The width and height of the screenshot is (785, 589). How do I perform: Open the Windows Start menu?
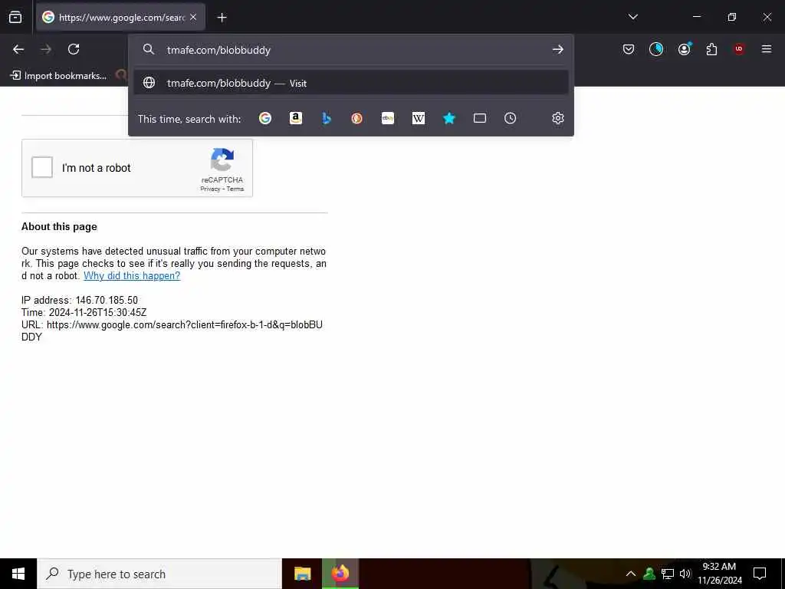tap(18, 574)
